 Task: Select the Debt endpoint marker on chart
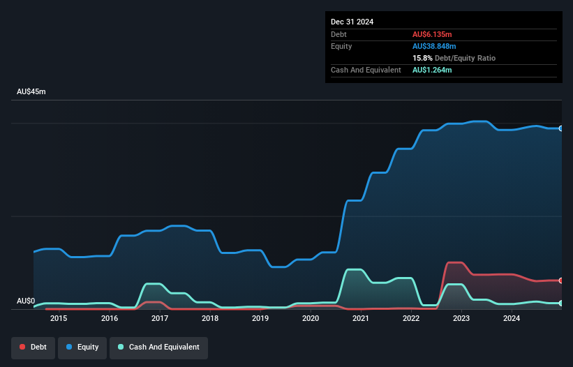pos(560,280)
